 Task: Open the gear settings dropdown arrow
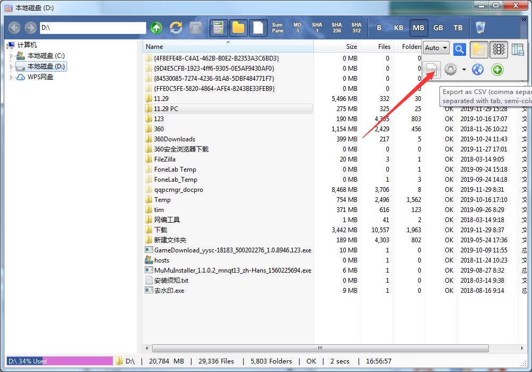[x=464, y=70]
